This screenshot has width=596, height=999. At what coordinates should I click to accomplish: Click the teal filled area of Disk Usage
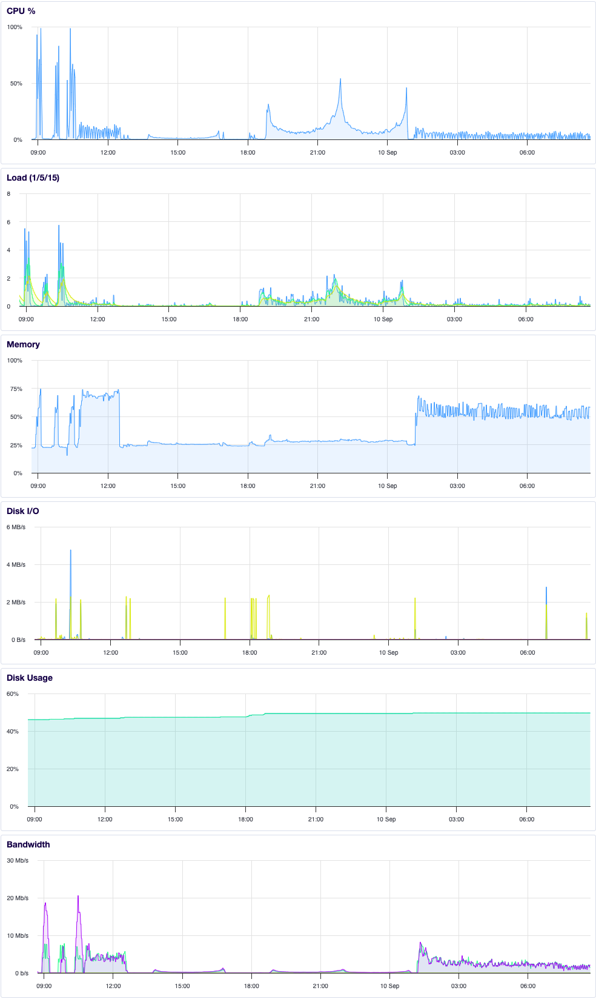coord(309,761)
